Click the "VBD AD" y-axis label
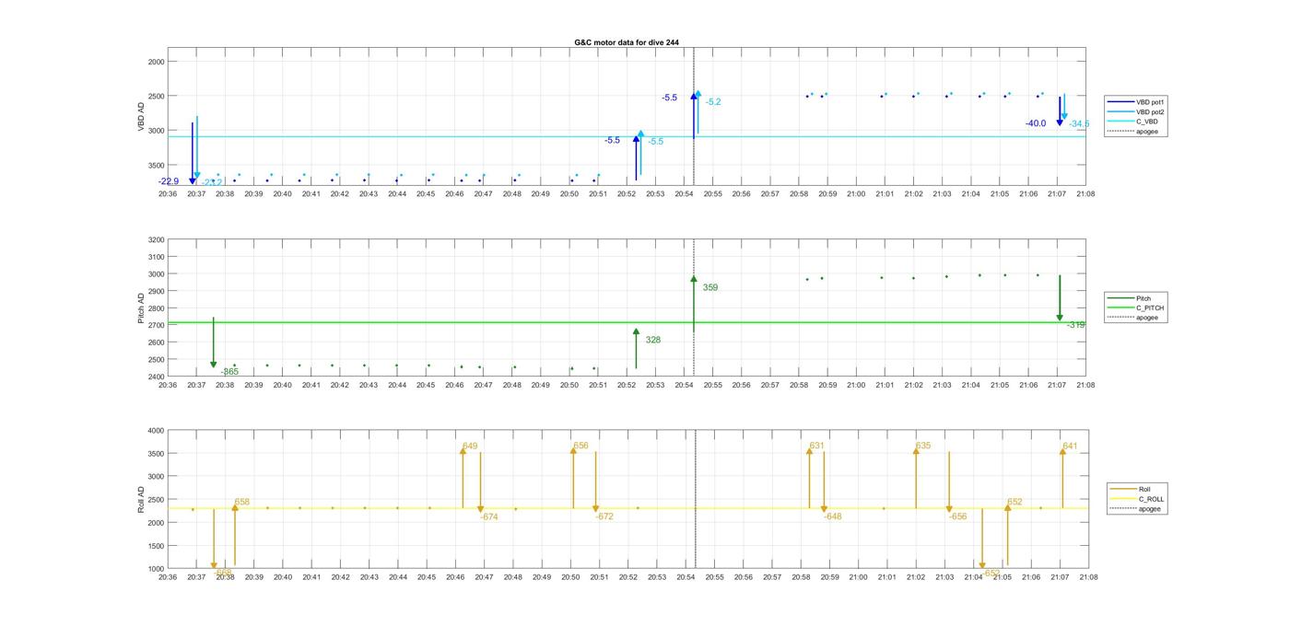Screen dimensions: 1290x638 142,118
